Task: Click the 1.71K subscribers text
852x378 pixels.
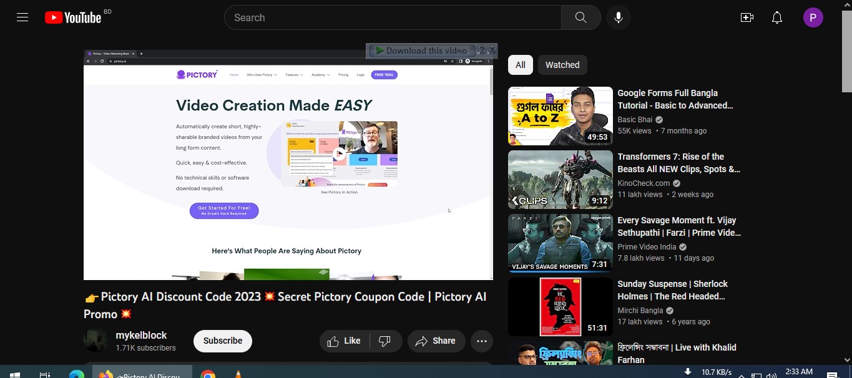Action: click(145, 348)
